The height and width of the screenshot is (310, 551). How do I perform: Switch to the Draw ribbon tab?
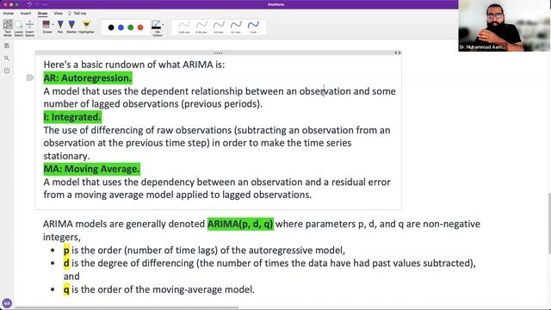pos(42,14)
